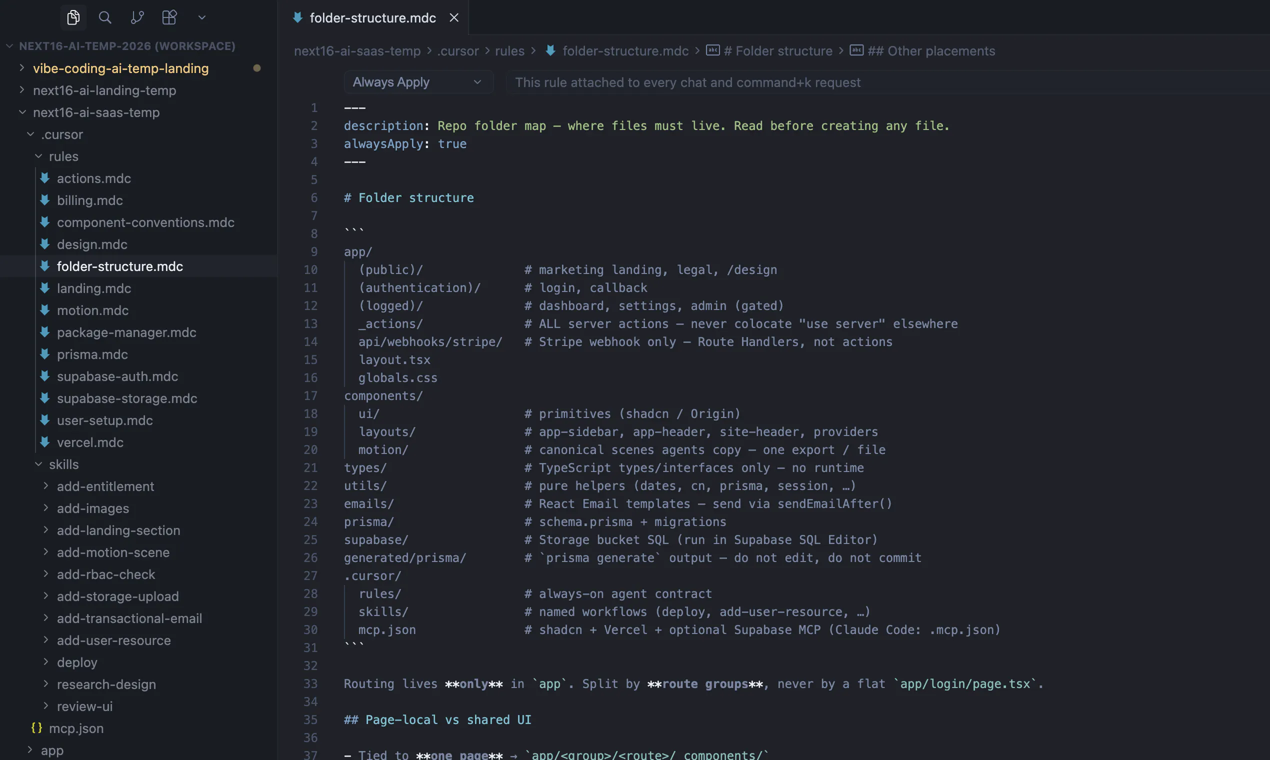Open package-manager.mdc file

tap(126, 332)
